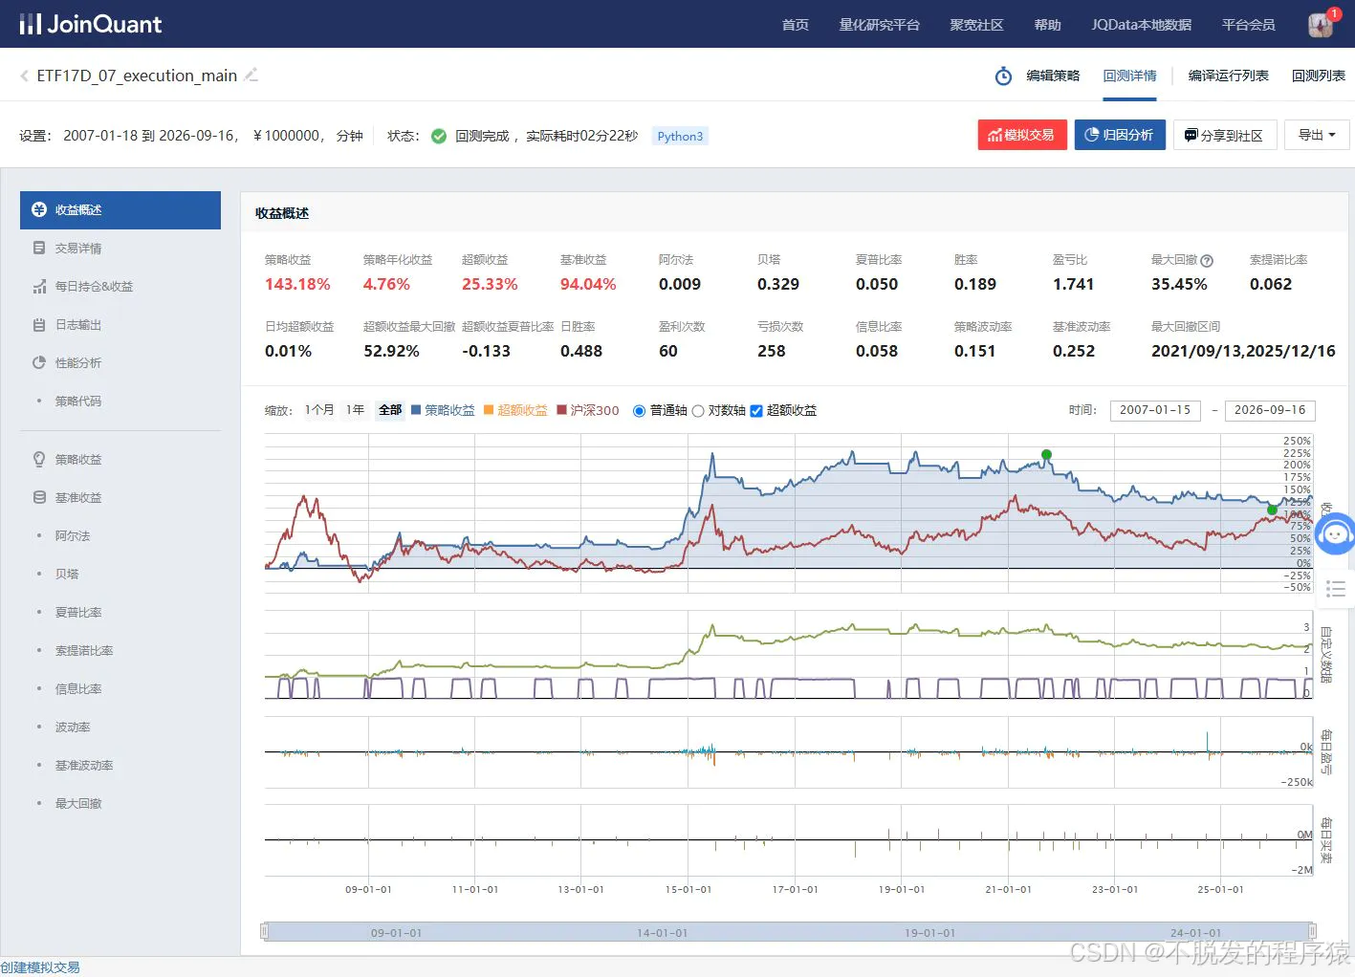Set zoom range to 1年
1355x977 pixels.
tap(356, 410)
